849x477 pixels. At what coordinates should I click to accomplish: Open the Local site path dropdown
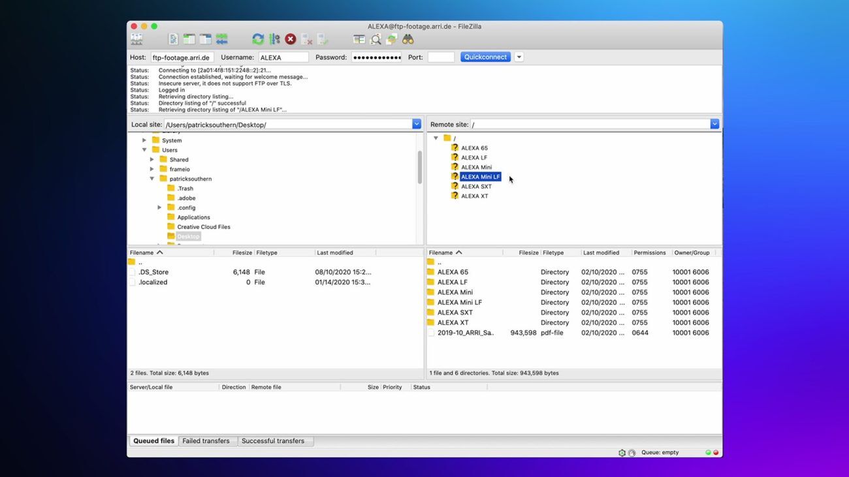[x=416, y=124]
